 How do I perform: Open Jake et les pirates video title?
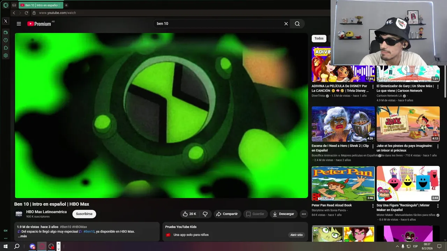404,148
